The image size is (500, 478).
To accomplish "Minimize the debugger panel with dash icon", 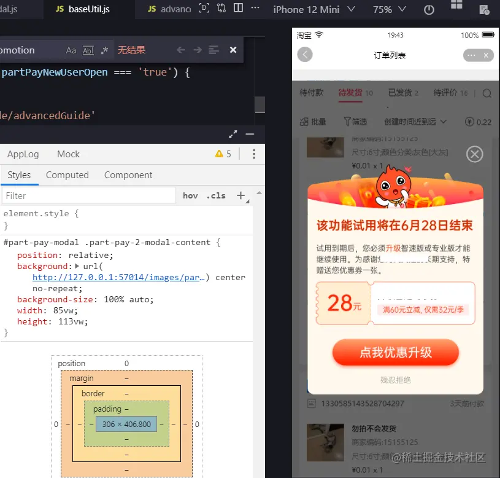I will pyautogui.click(x=250, y=134).
